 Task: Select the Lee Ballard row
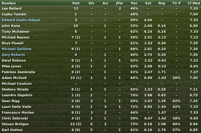point(100,9)
